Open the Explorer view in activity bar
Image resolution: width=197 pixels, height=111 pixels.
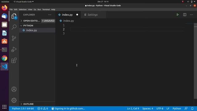14,16
